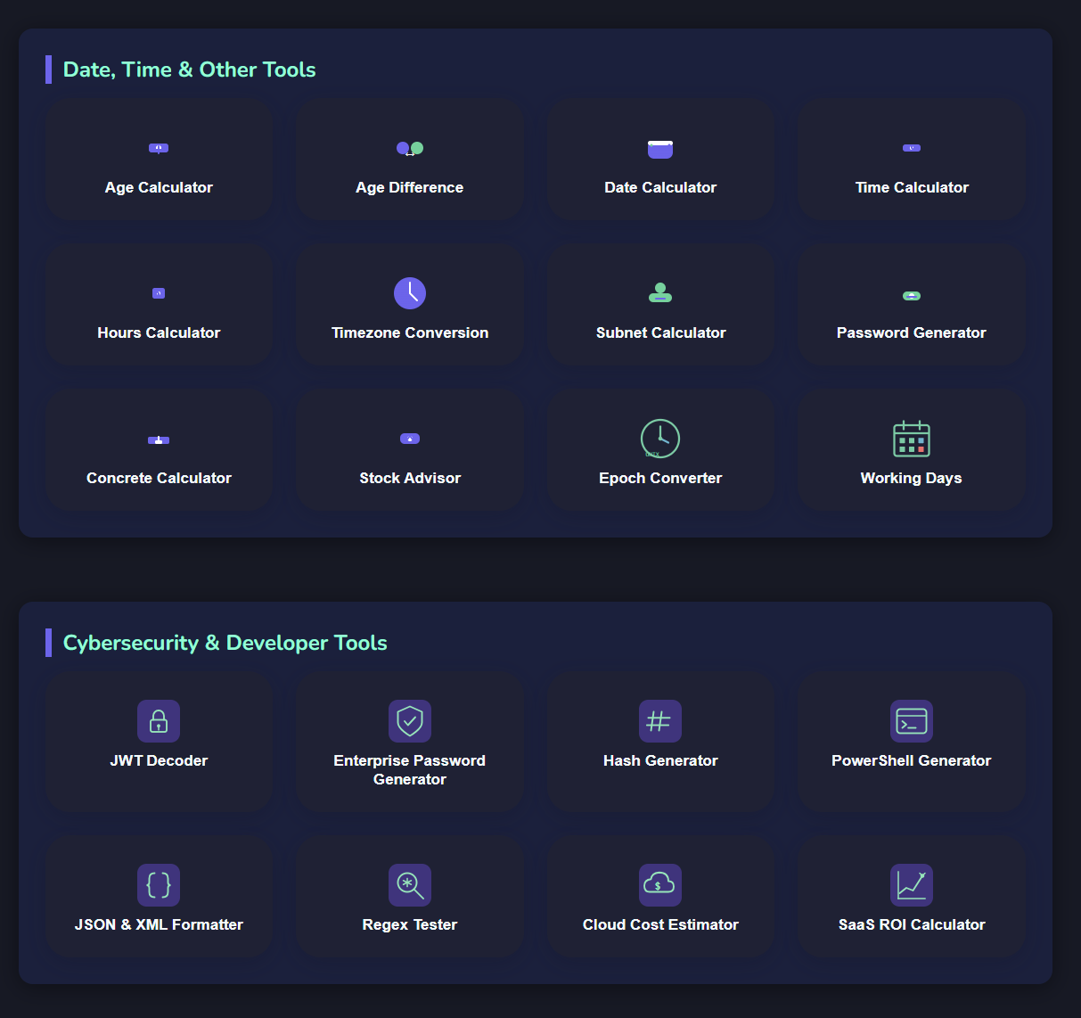Open the Hash Generator hash icon
This screenshot has height=1018, width=1081.
point(659,721)
